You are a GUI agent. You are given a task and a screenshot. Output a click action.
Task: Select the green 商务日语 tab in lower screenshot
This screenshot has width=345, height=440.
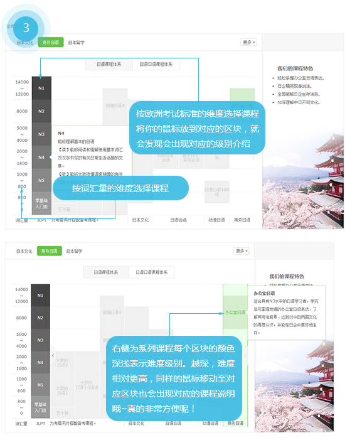[50, 251]
